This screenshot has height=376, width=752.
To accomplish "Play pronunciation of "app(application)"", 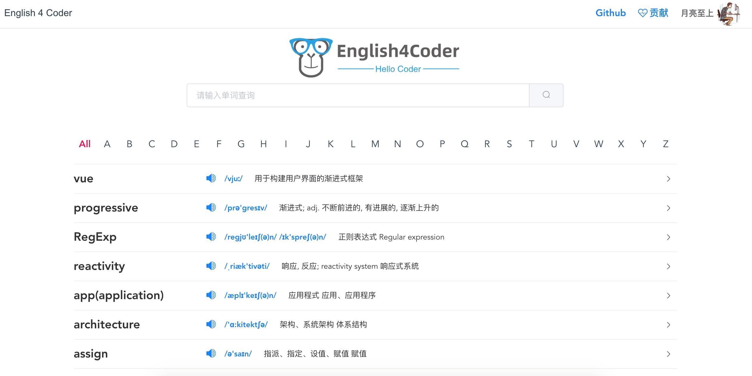I will pyautogui.click(x=211, y=295).
